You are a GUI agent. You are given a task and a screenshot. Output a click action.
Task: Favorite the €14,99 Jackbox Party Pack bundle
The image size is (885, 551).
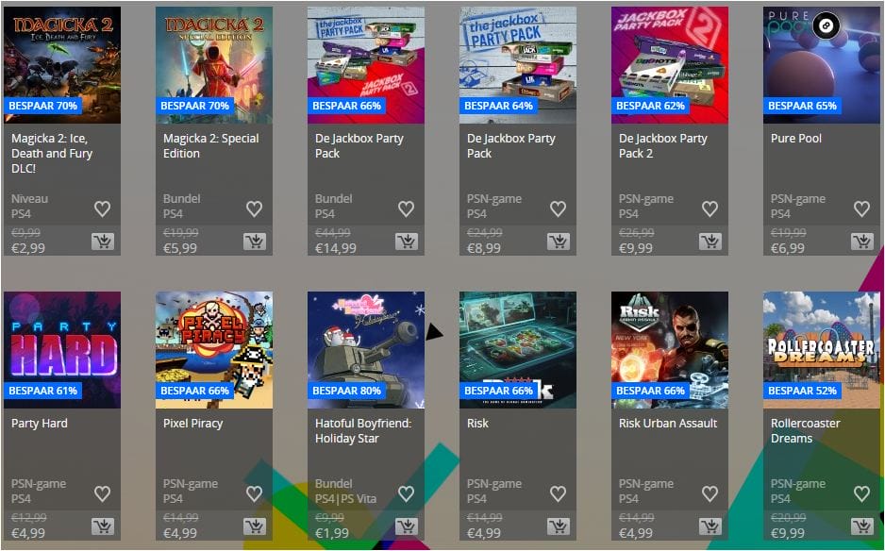[406, 209]
